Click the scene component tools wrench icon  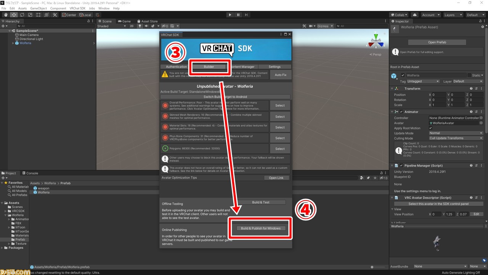304,26
